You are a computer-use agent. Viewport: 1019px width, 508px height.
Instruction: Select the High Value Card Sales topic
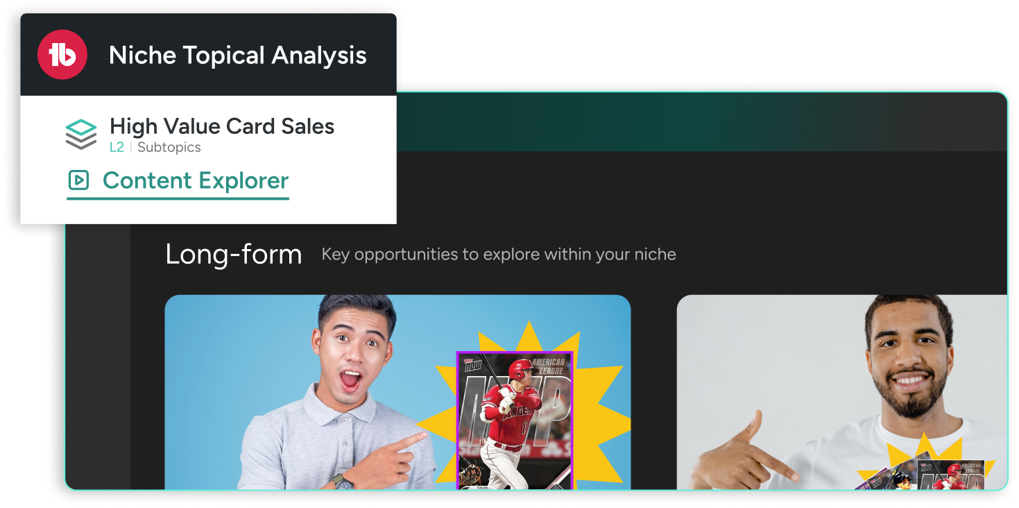pyautogui.click(x=222, y=126)
